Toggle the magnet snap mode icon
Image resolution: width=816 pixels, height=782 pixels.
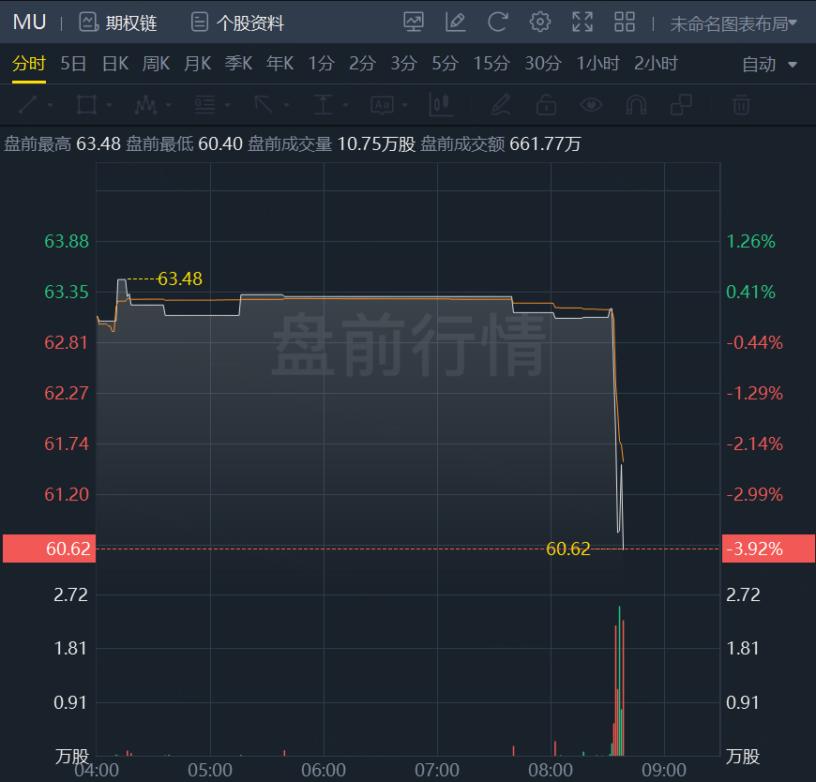(636, 105)
